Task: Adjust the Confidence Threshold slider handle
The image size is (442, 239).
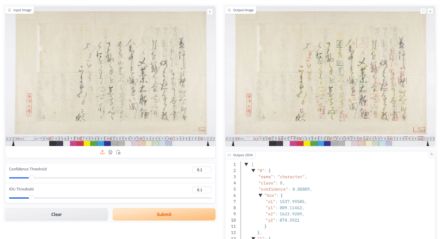Action: [32, 178]
